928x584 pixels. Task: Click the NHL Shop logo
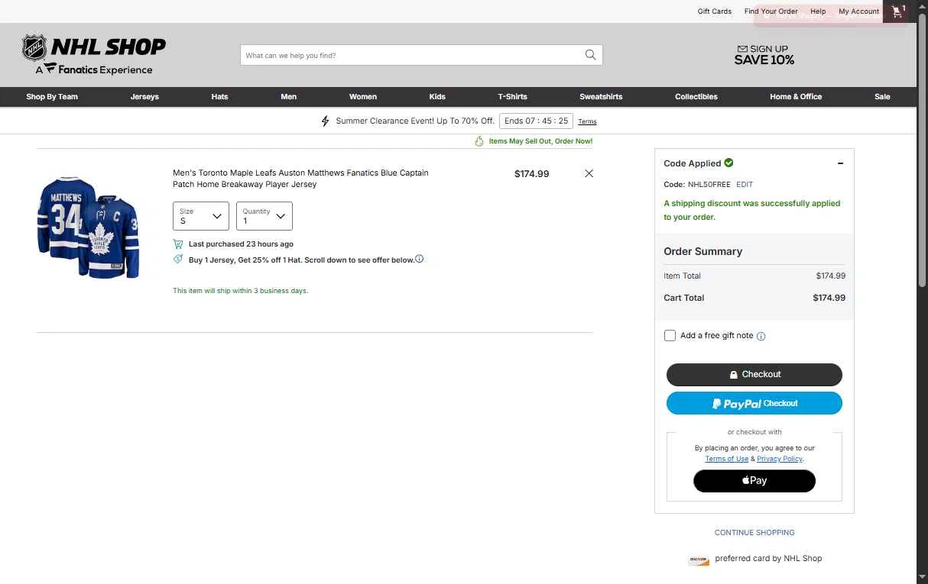click(94, 54)
